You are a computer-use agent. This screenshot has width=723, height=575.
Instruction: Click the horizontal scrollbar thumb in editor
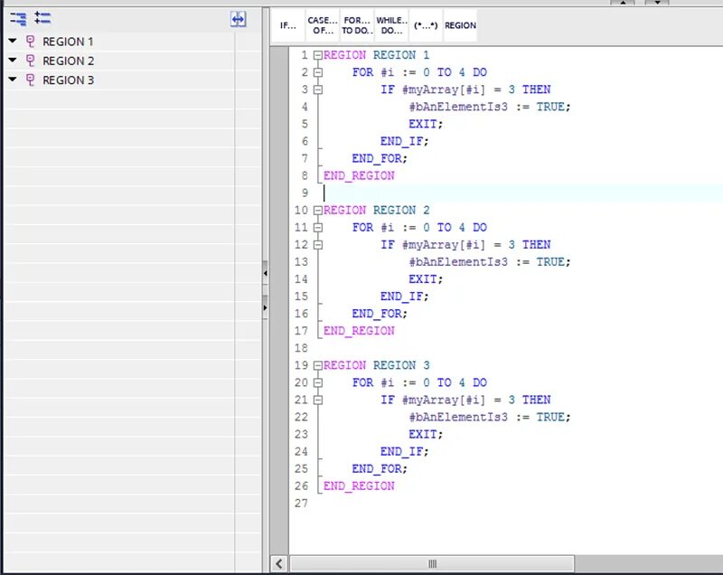click(432, 563)
